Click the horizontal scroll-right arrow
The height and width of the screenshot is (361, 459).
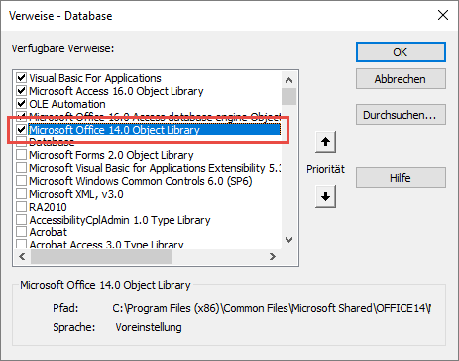(273, 256)
